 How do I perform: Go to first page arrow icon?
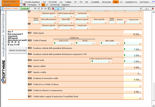tap(35, 9)
